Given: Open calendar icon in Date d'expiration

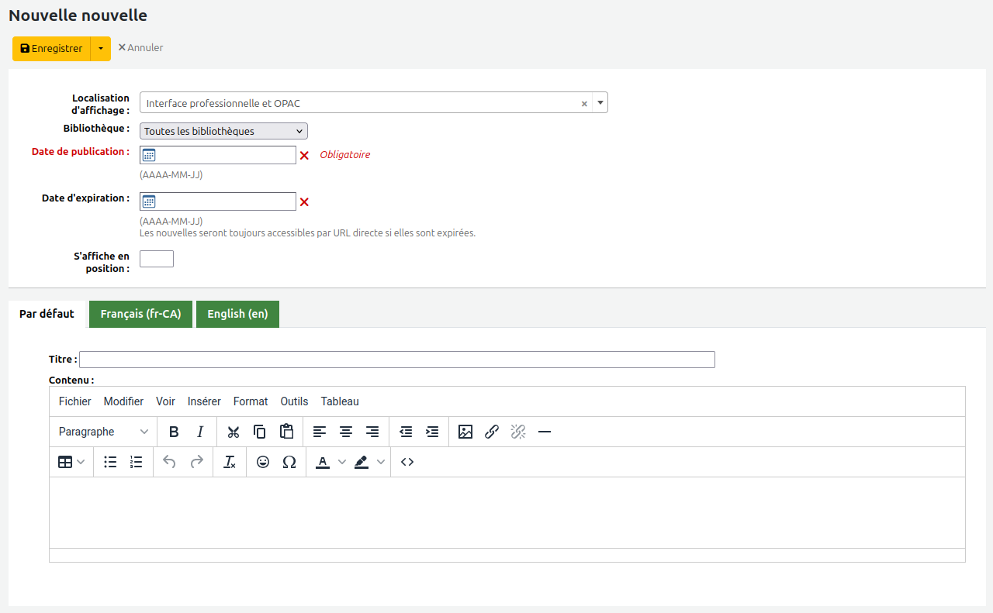Looking at the screenshot, I should [x=149, y=201].
